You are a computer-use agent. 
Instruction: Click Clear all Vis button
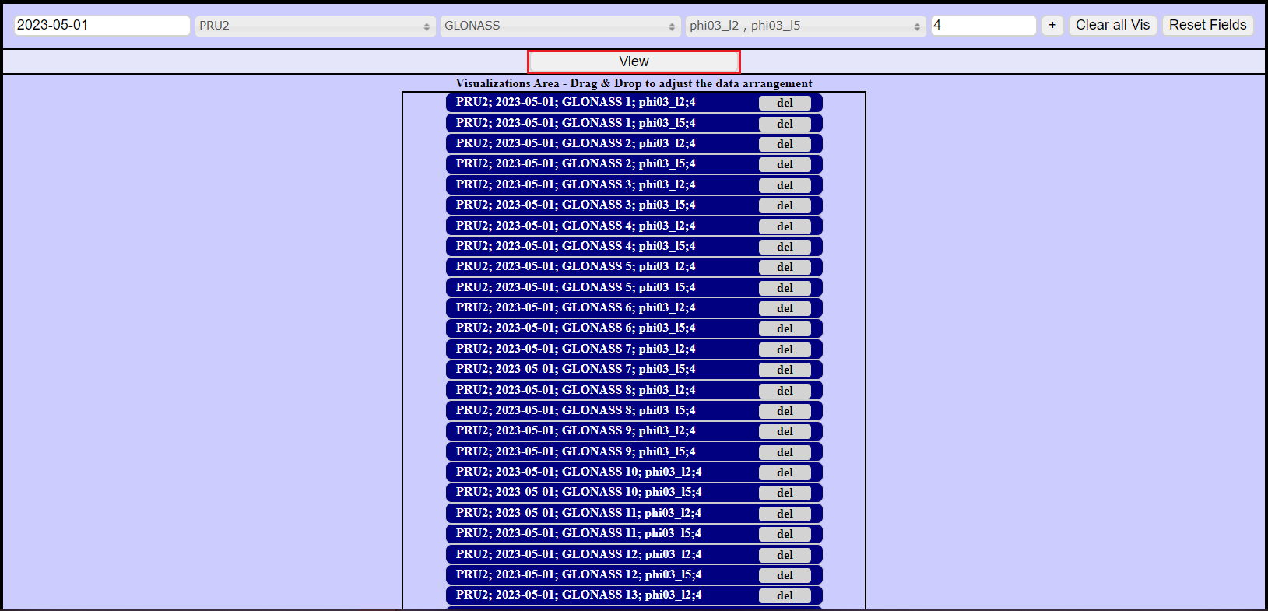click(1112, 25)
